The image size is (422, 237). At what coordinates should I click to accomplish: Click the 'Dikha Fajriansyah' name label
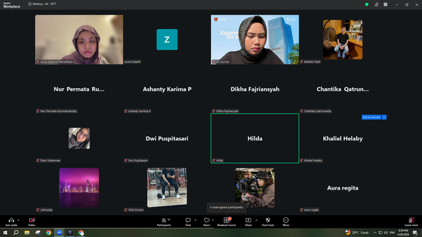(227, 111)
